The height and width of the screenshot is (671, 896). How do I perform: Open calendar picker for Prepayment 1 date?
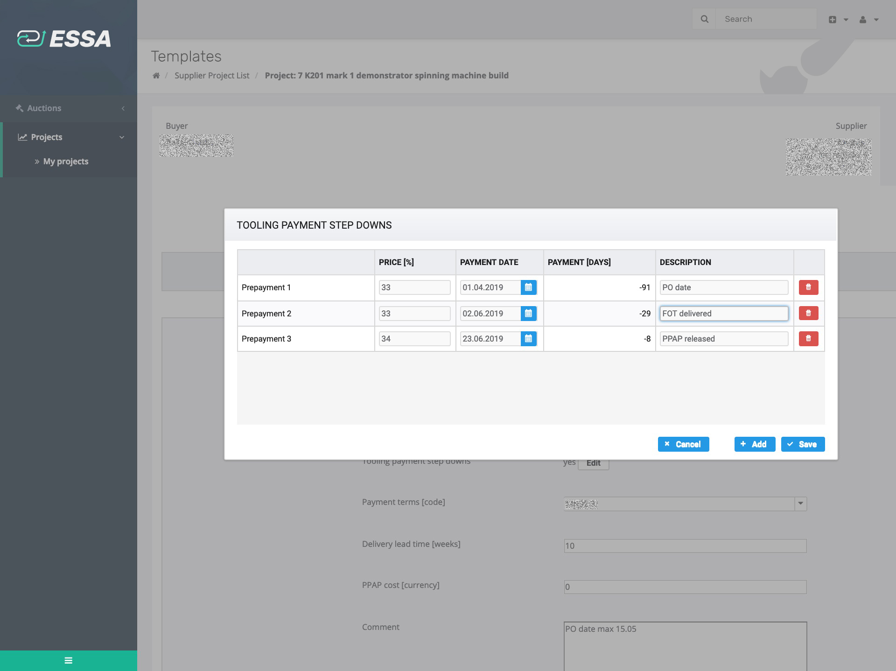coord(528,287)
